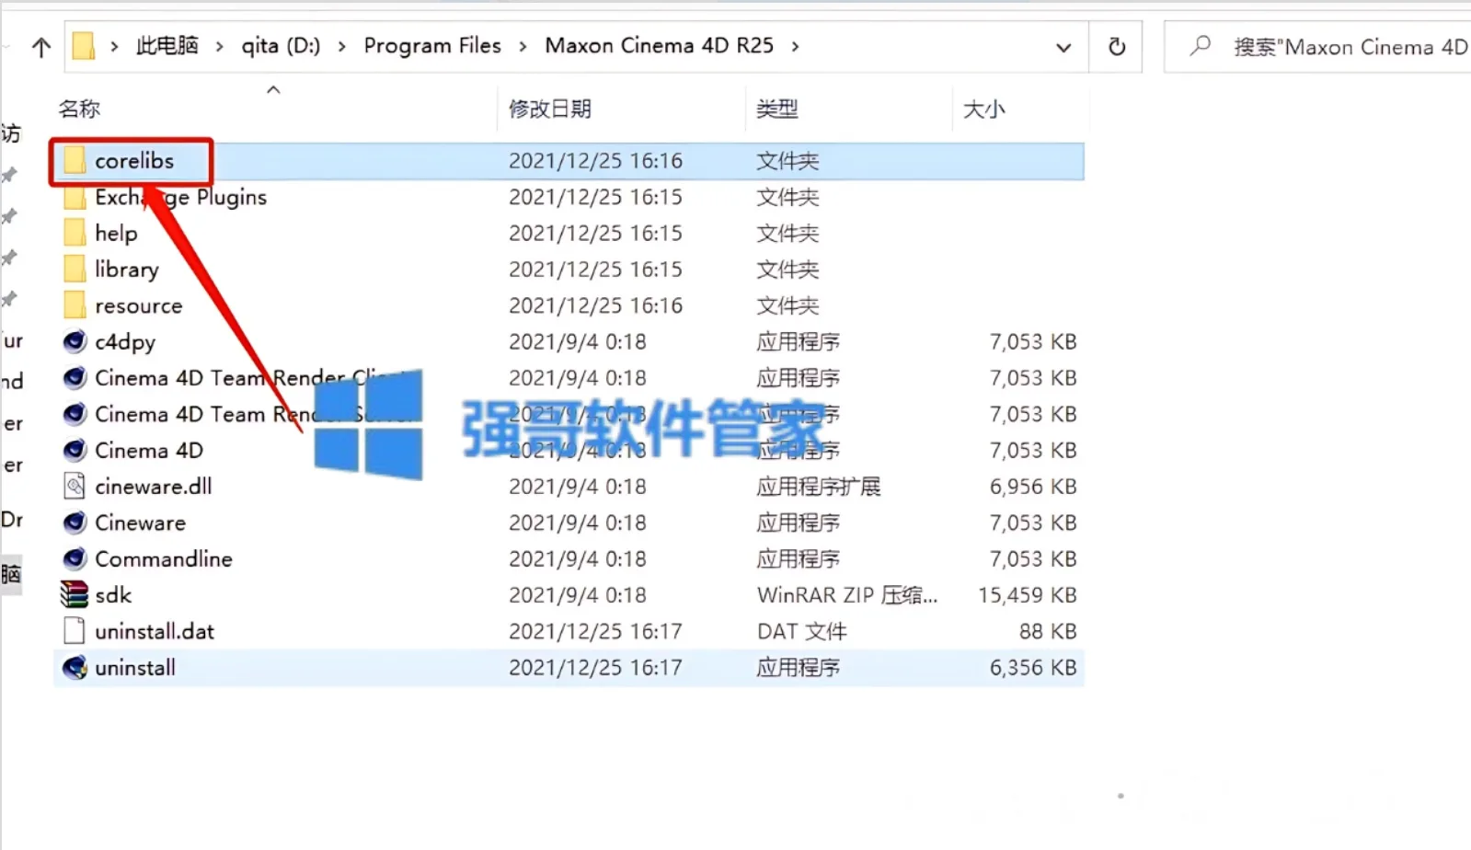Go to 此电脑 in breadcrumb
The image size is (1471, 850).
167,46
